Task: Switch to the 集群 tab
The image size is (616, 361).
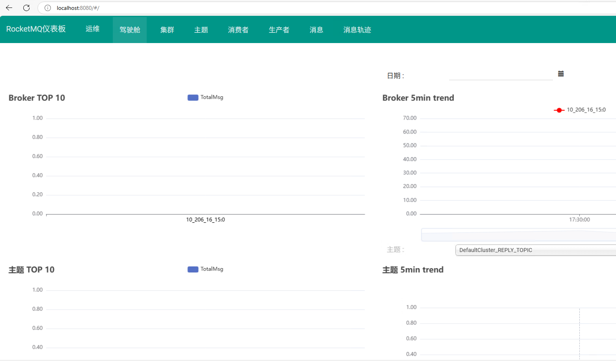Action: point(167,30)
